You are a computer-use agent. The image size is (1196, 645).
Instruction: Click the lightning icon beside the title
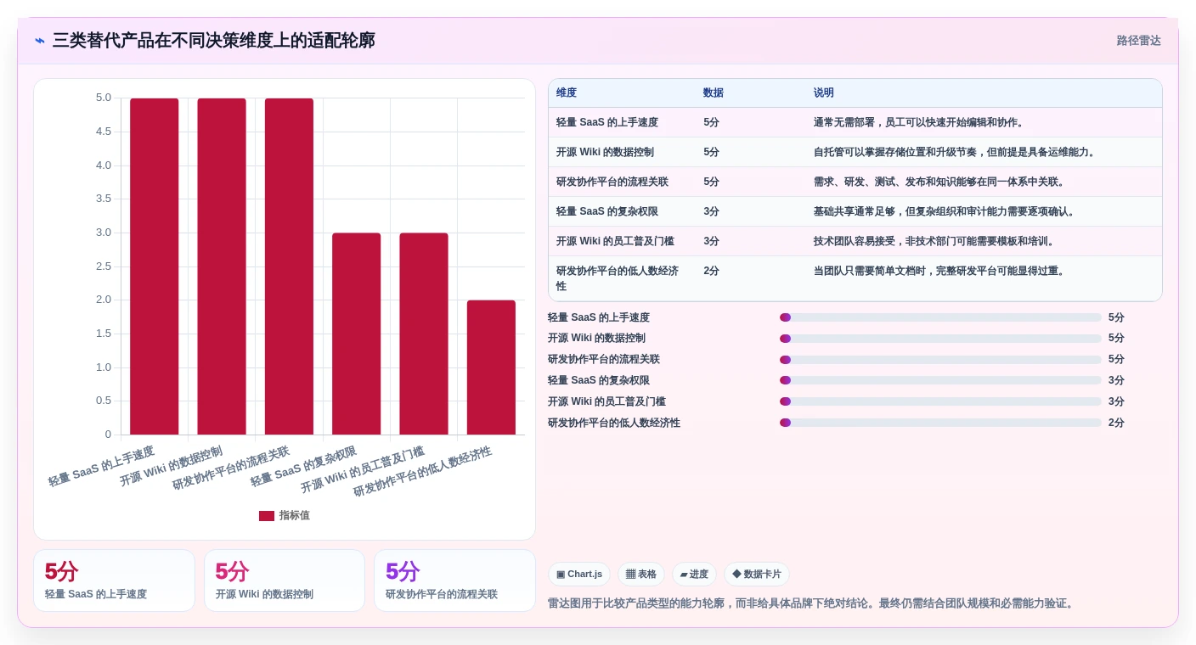coord(40,41)
